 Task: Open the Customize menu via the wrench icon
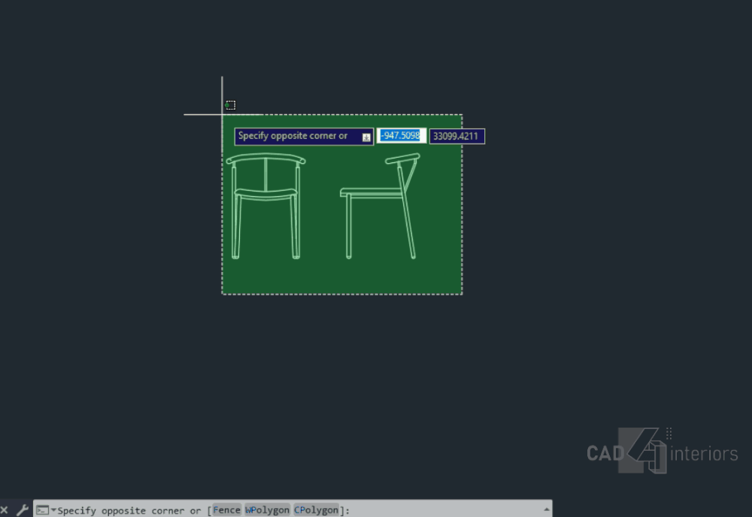(21, 509)
